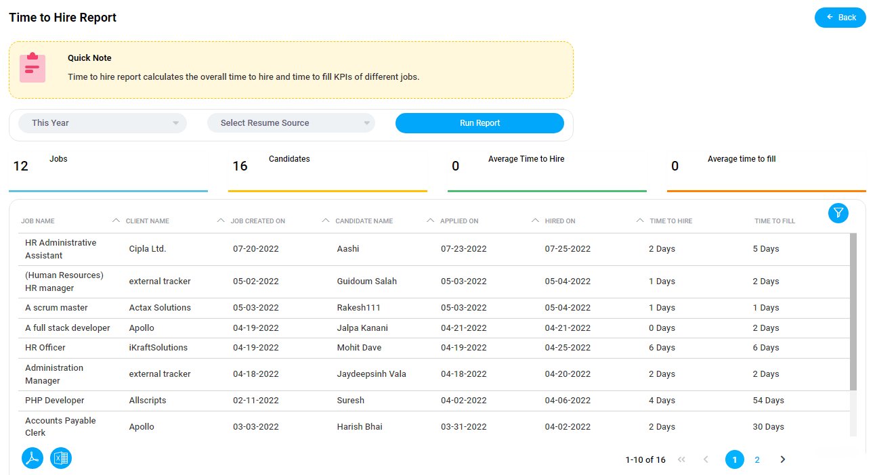Viewport: 875px width, 475px height.
Task: Click (Human Resources) HR manager job
Action: point(64,281)
